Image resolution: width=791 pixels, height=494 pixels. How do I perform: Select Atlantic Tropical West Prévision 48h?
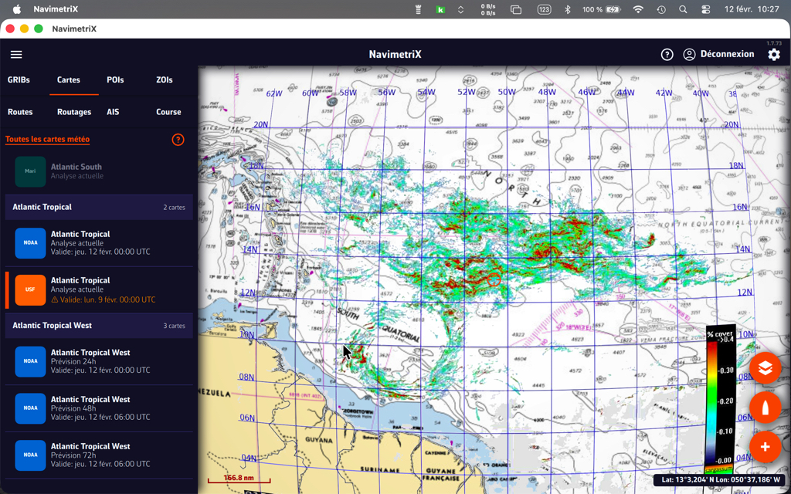click(x=99, y=408)
